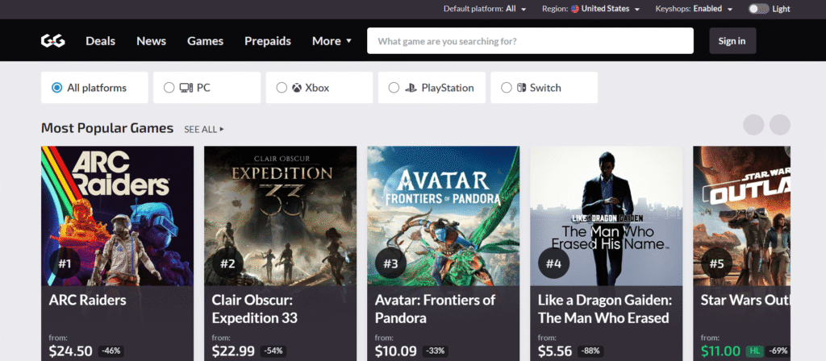The width and height of the screenshot is (826, 361).
Task: Expand the More navigation menu
Action: [332, 41]
